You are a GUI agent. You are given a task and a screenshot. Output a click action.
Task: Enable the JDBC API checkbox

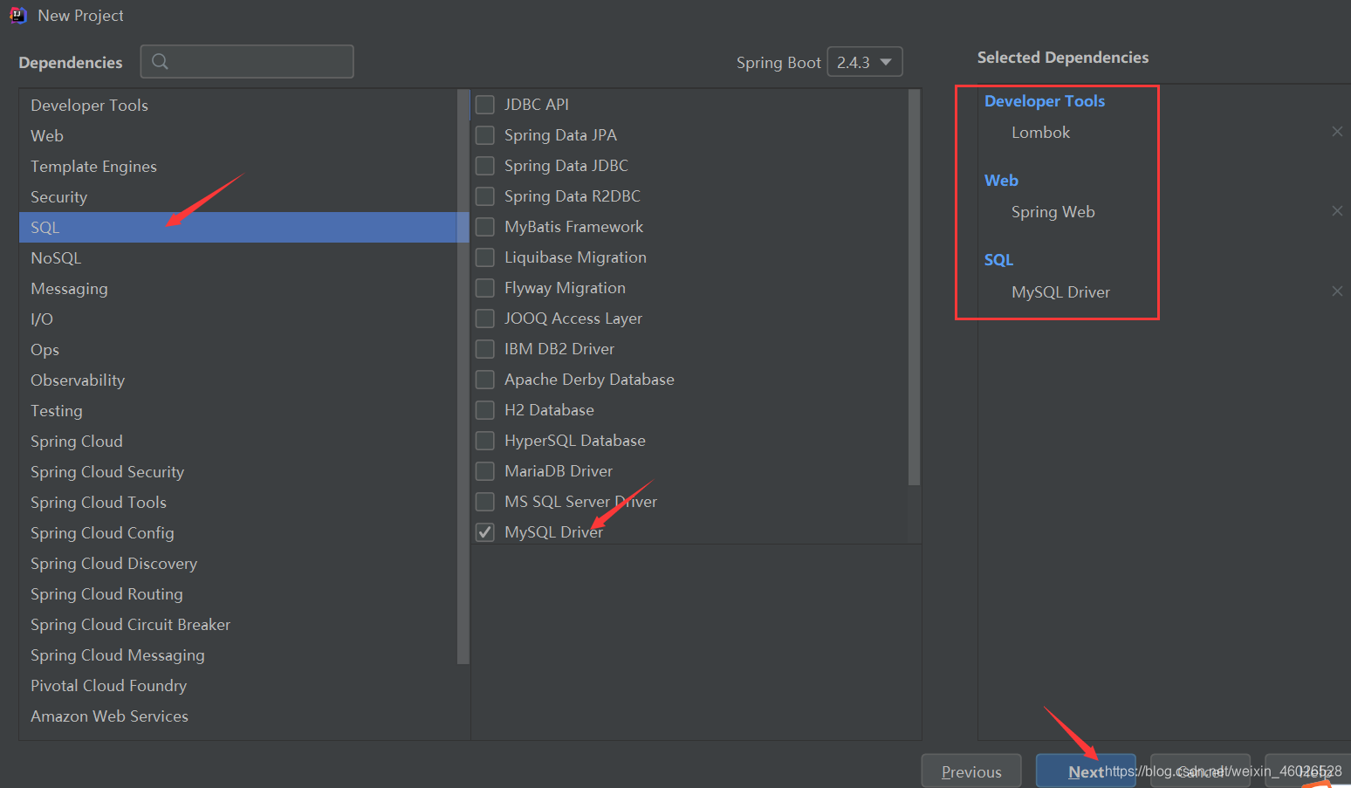click(485, 105)
